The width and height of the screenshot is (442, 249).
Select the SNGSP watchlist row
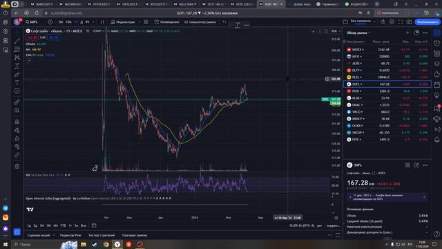(387, 132)
